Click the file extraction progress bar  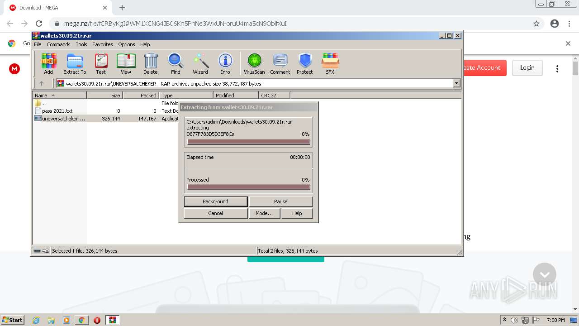click(249, 142)
